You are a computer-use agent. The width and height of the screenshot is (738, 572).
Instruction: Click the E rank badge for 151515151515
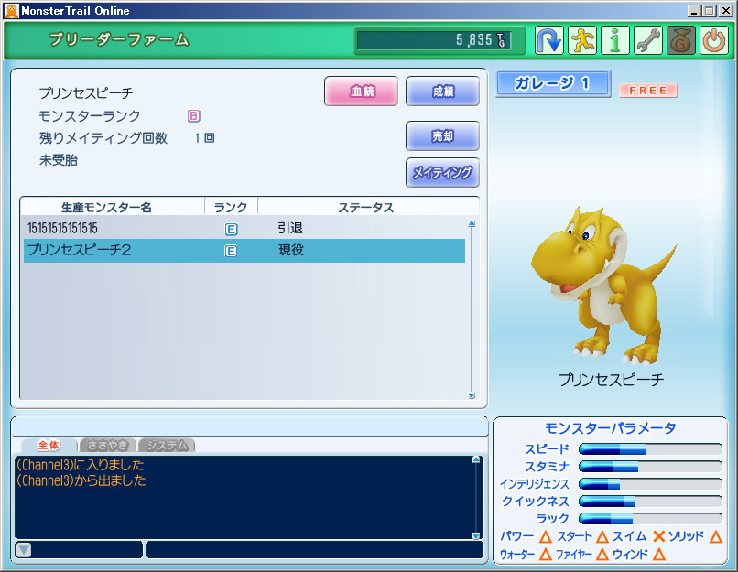pos(231,229)
